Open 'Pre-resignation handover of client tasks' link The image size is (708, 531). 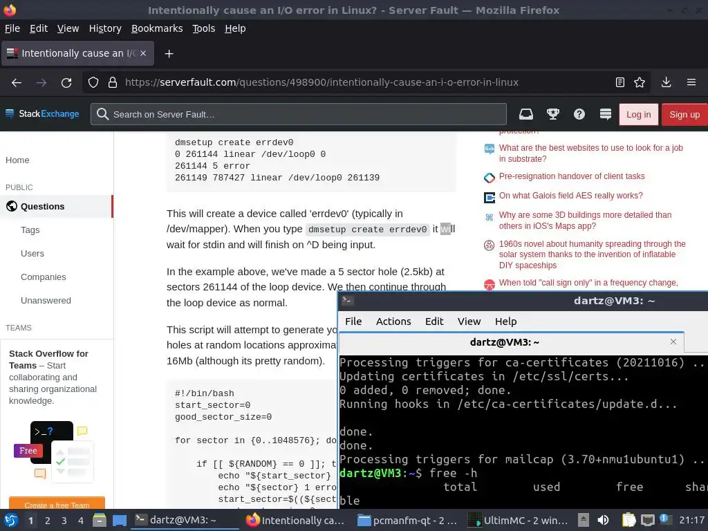point(572,176)
